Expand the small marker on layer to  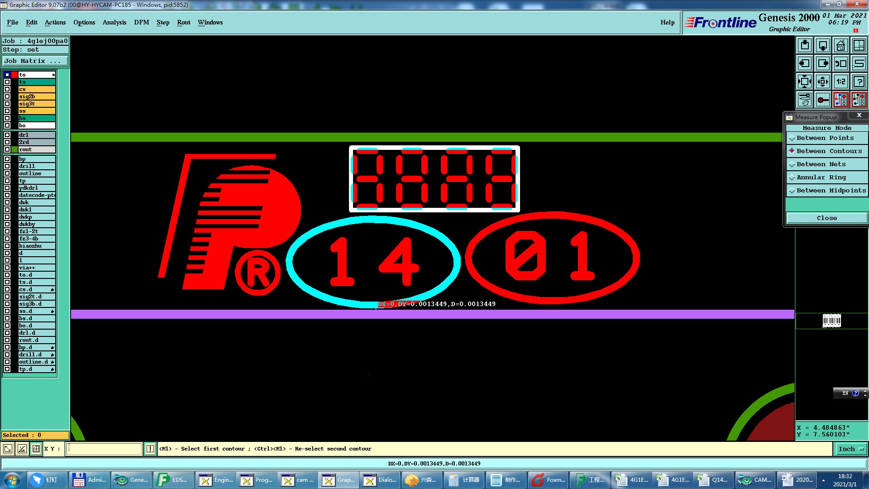point(53,75)
